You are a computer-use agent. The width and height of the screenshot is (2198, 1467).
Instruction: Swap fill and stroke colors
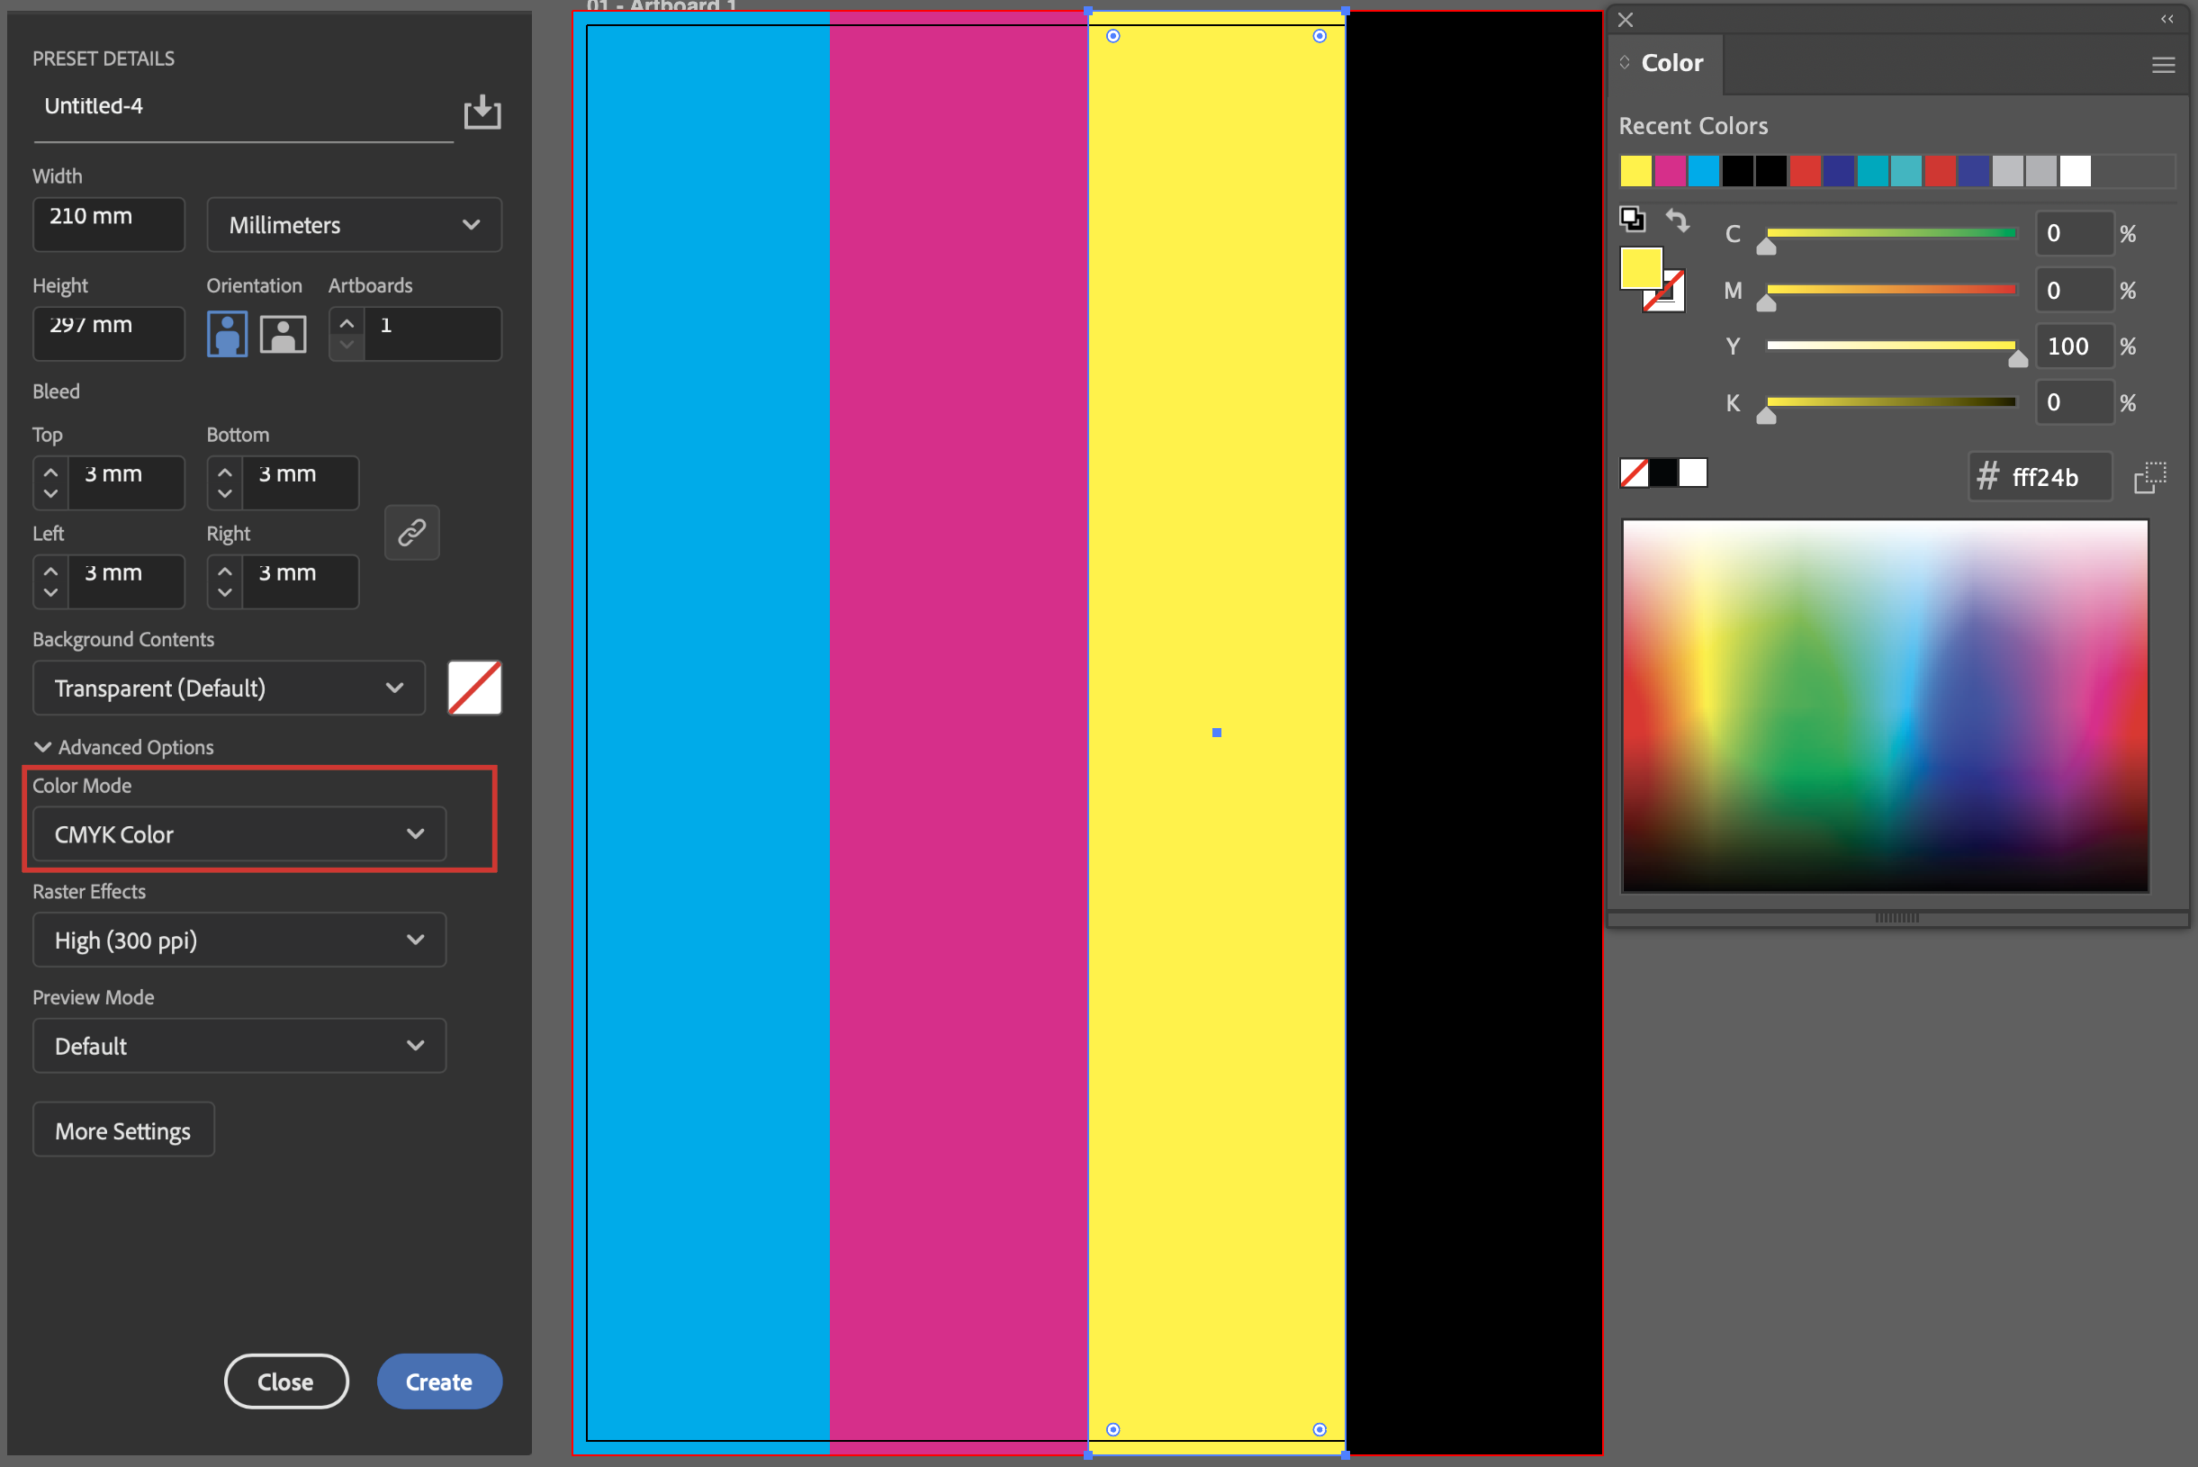click(x=1678, y=219)
